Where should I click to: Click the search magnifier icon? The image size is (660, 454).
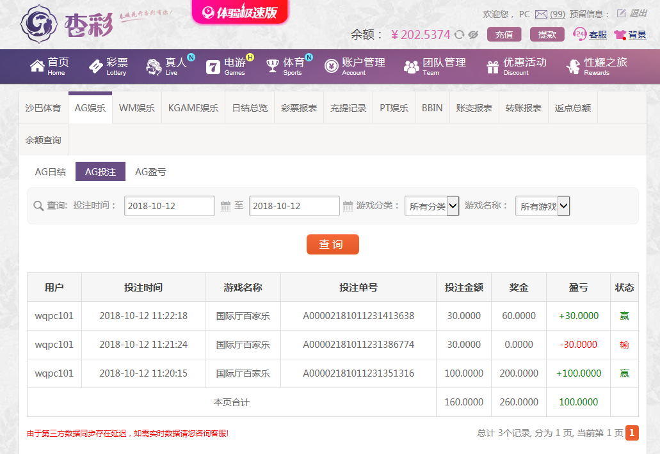point(38,206)
